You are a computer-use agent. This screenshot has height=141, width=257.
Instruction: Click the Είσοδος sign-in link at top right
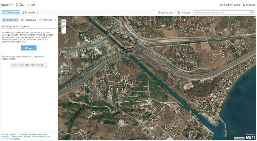(x=249, y=5)
